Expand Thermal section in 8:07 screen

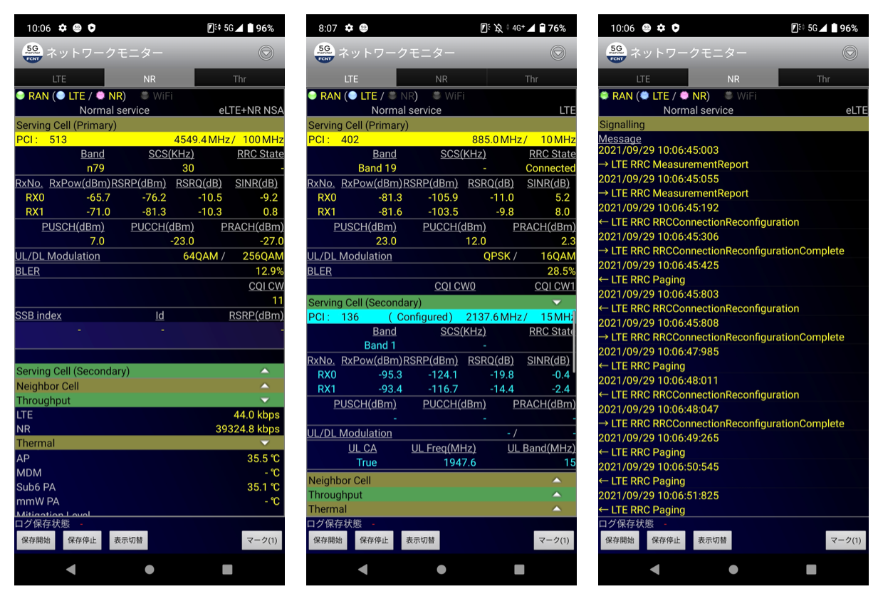click(x=441, y=509)
